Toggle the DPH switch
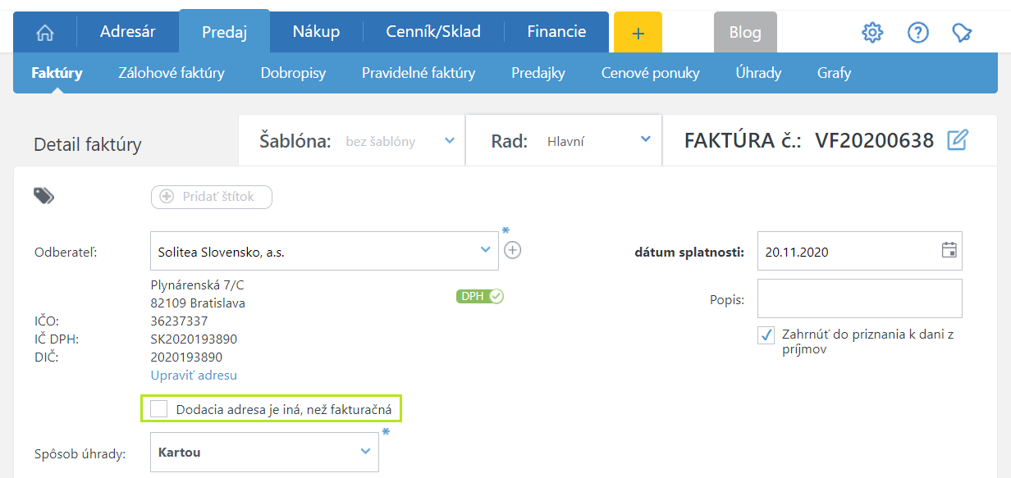The width and height of the screenshot is (1011, 478). pyautogui.click(x=480, y=296)
